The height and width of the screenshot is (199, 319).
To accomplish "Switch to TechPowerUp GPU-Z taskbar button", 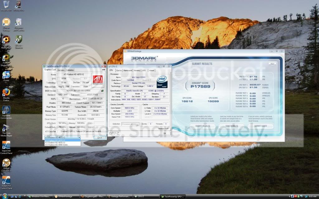I will click(x=173, y=197).
